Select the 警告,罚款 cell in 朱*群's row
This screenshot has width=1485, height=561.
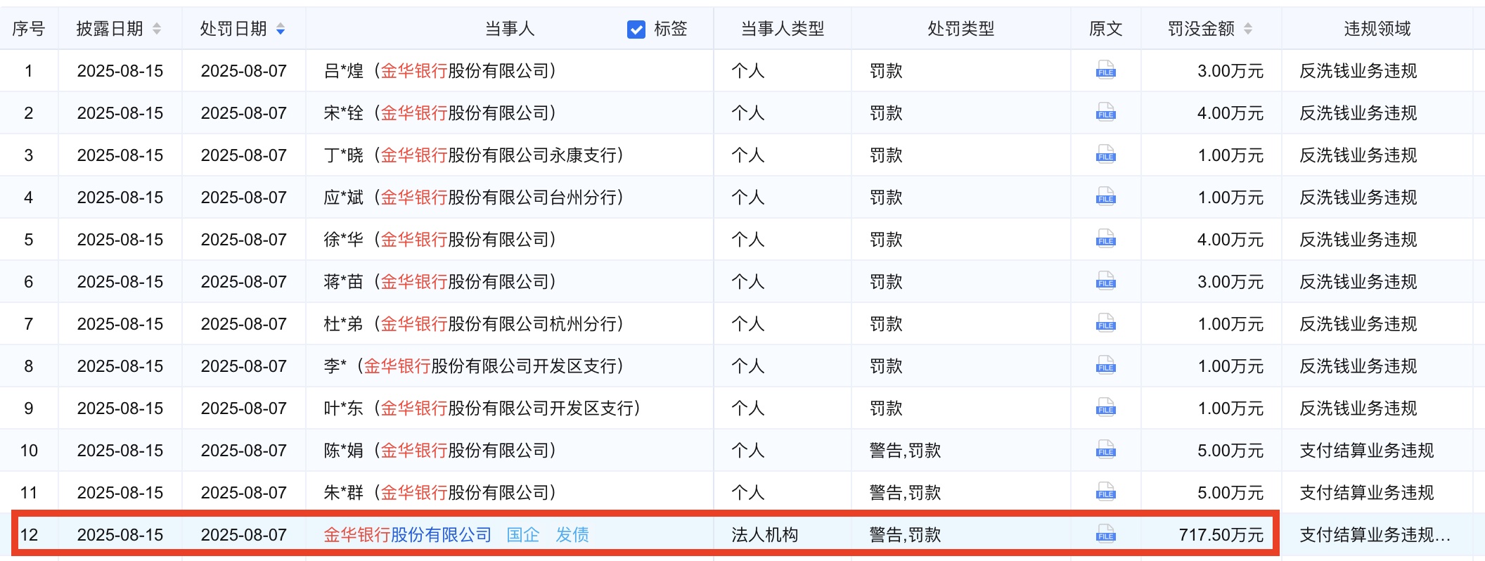905,493
